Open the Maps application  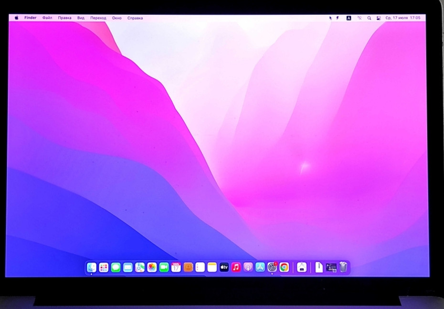coord(138,268)
